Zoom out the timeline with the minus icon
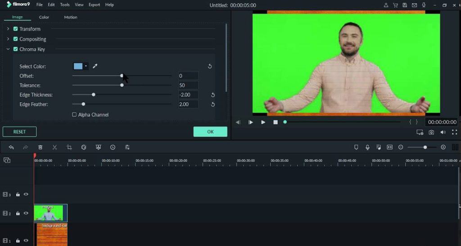The width and height of the screenshot is (461, 246). pos(401,147)
